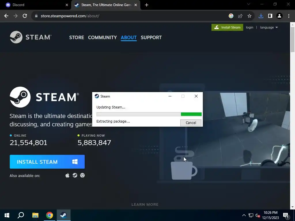Click the ONLINE count 21,554,801
The width and height of the screenshot is (295, 221).
pyautogui.click(x=29, y=143)
